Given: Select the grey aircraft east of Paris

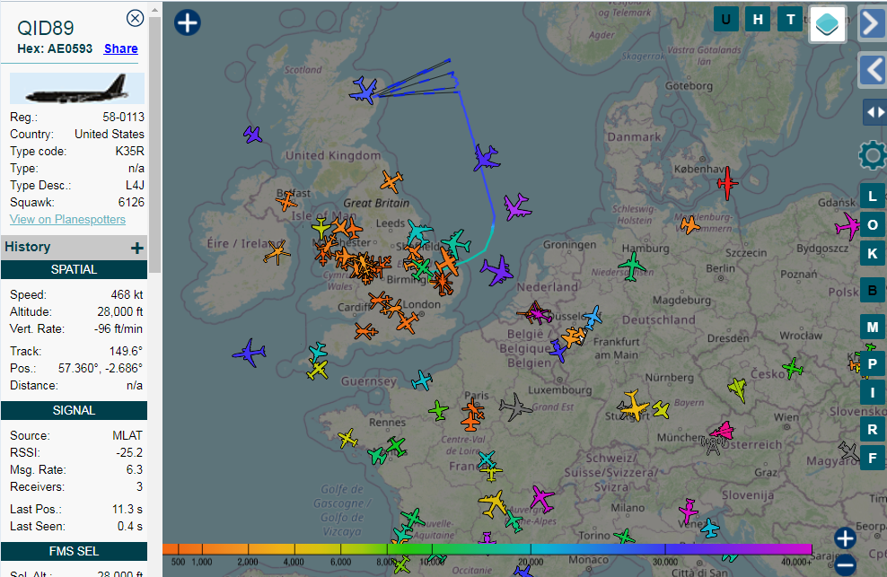Looking at the screenshot, I should click(x=514, y=407).
